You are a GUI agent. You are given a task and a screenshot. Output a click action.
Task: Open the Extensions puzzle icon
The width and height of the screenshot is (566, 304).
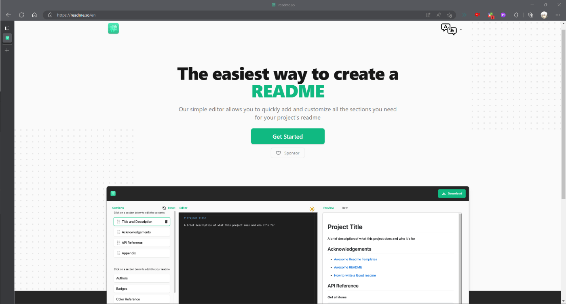click(x=516, y=15)
